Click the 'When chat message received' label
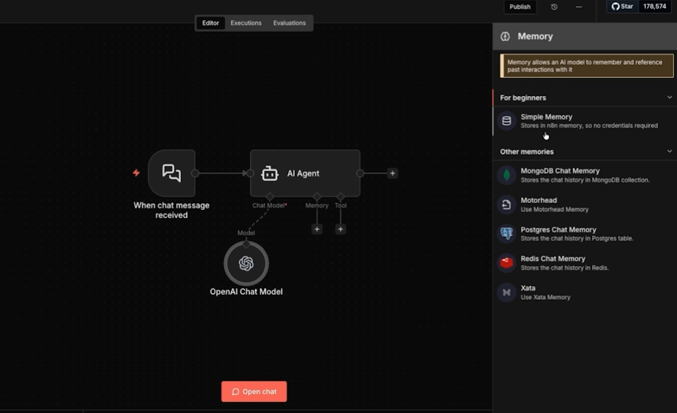This screenshot has width=677, height=413. [x=171, y=210]
